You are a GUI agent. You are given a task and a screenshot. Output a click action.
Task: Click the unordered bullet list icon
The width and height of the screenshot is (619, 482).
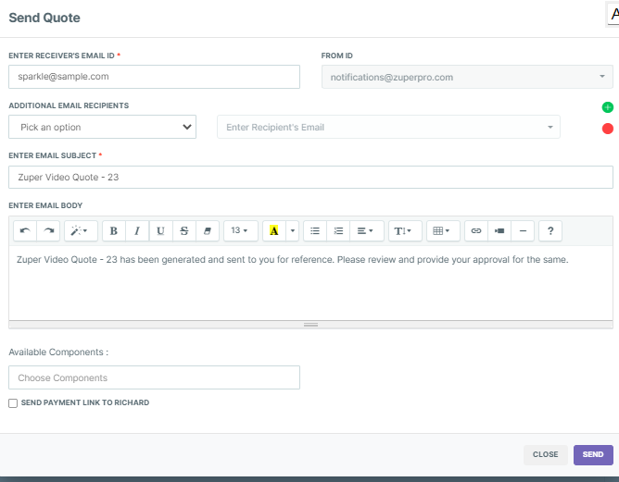(315, 230)
